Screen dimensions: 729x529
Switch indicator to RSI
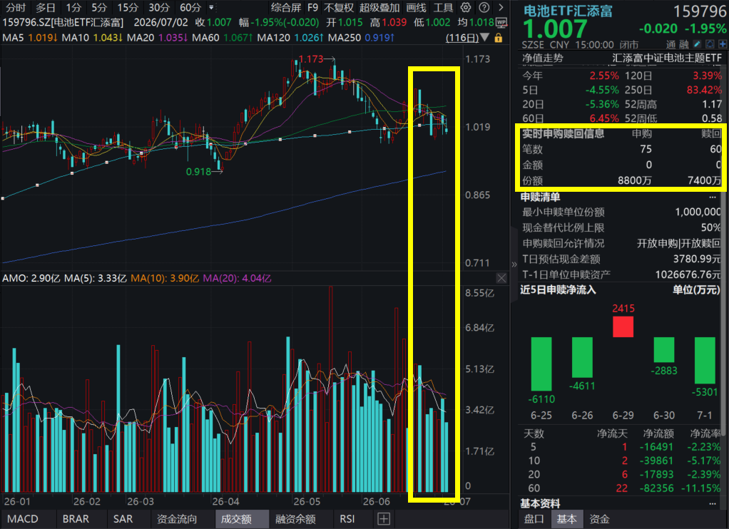coord(347,519)
